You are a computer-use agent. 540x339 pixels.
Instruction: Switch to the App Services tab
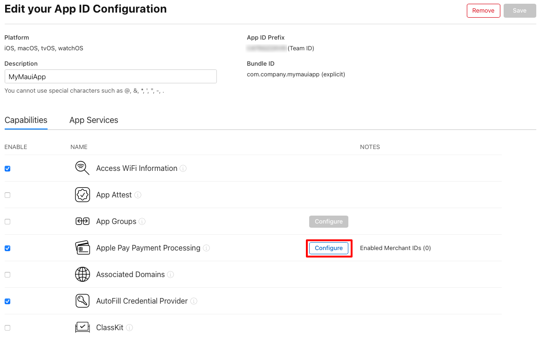(x=94, y=120)
